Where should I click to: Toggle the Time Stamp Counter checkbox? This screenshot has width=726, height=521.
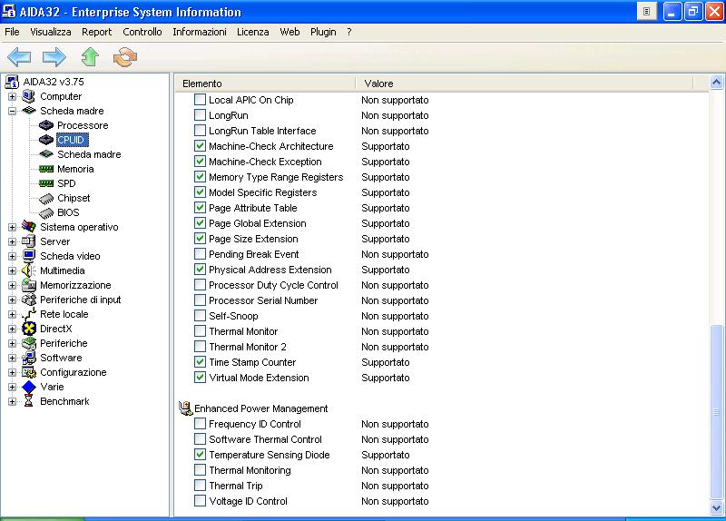point(200,361)
